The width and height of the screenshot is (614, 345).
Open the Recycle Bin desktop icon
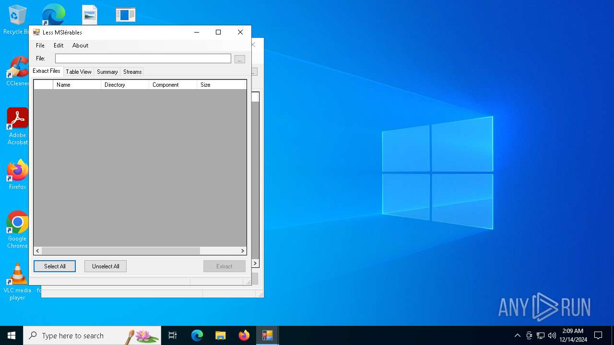tap(17, 20)
